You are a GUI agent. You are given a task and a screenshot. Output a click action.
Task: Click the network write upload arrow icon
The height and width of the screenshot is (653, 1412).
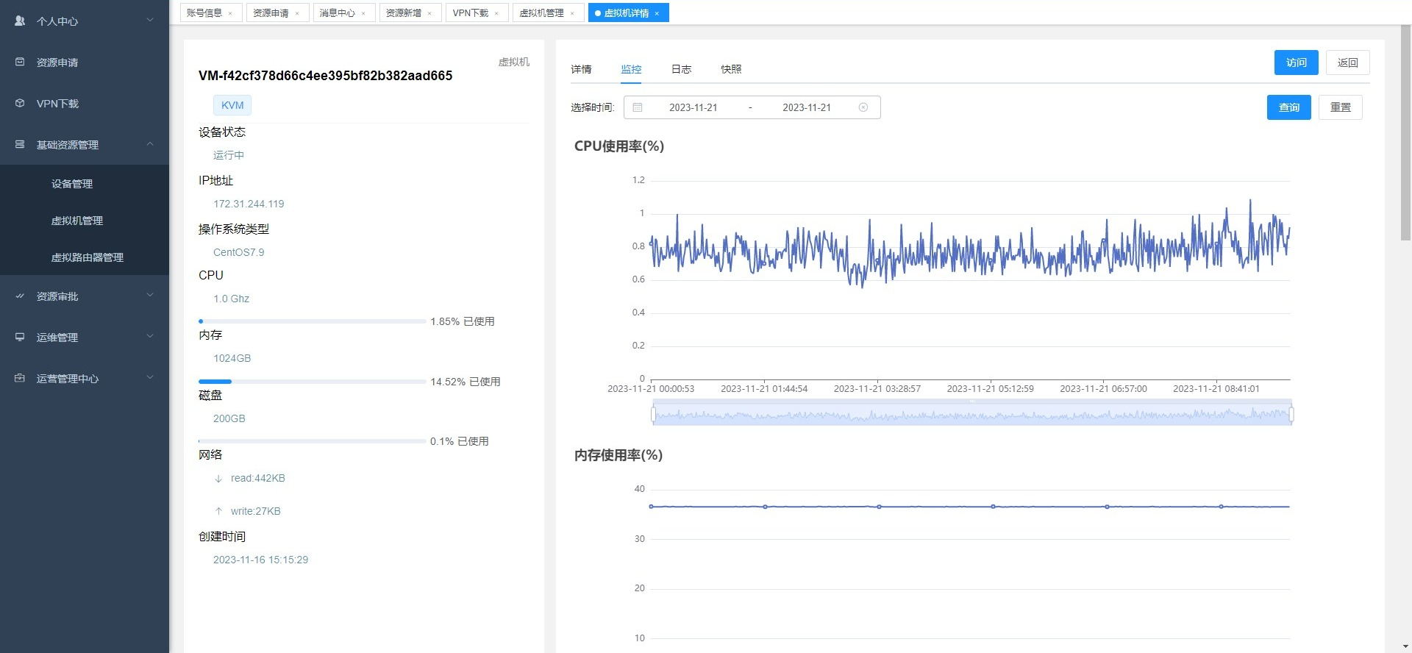point(218,511)
